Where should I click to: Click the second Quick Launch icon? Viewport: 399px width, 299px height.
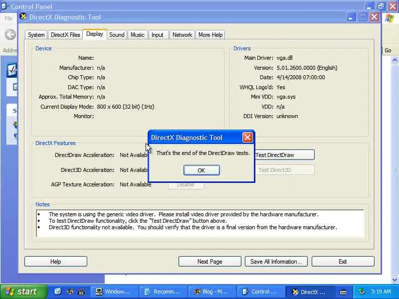coord(70,292)
